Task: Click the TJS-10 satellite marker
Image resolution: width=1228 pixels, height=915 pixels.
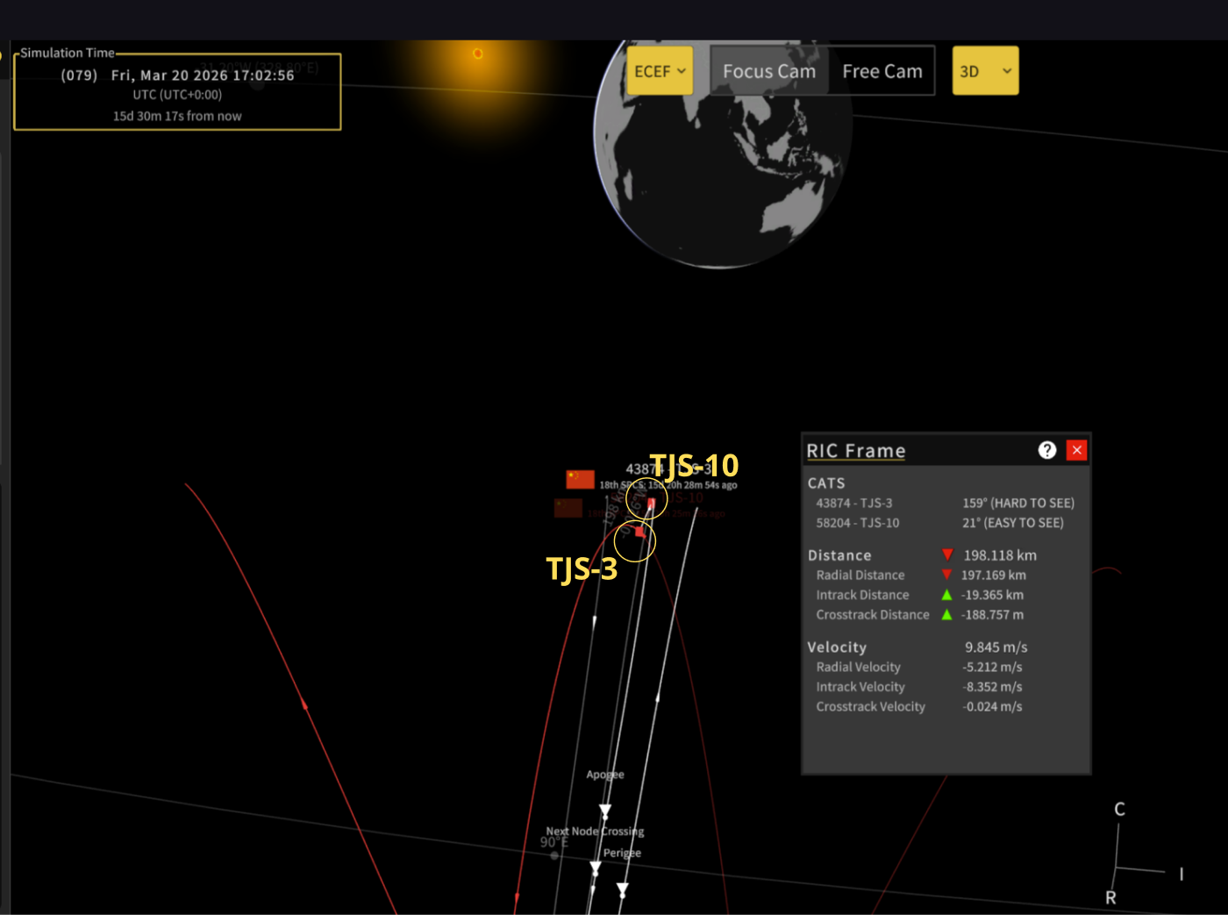Action: pos(650,503)
